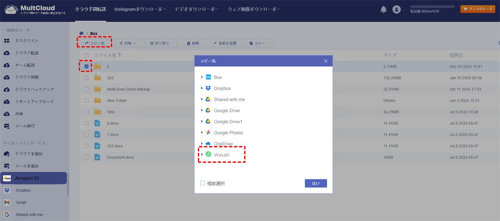
Task: Select Dropbox in the sidebar services
Action: [x=23, y=190]
